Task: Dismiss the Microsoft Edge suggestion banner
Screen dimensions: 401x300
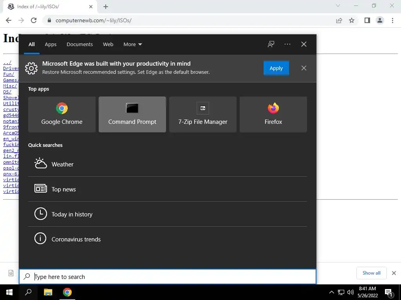Action: click(x=304, y=68)
